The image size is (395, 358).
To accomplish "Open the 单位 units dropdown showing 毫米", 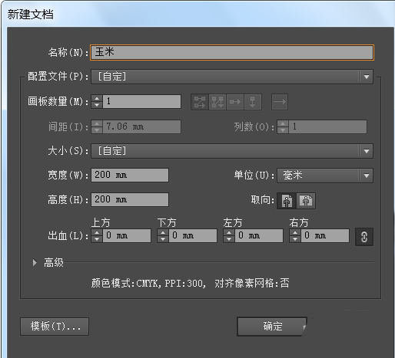I will [325, 176].
